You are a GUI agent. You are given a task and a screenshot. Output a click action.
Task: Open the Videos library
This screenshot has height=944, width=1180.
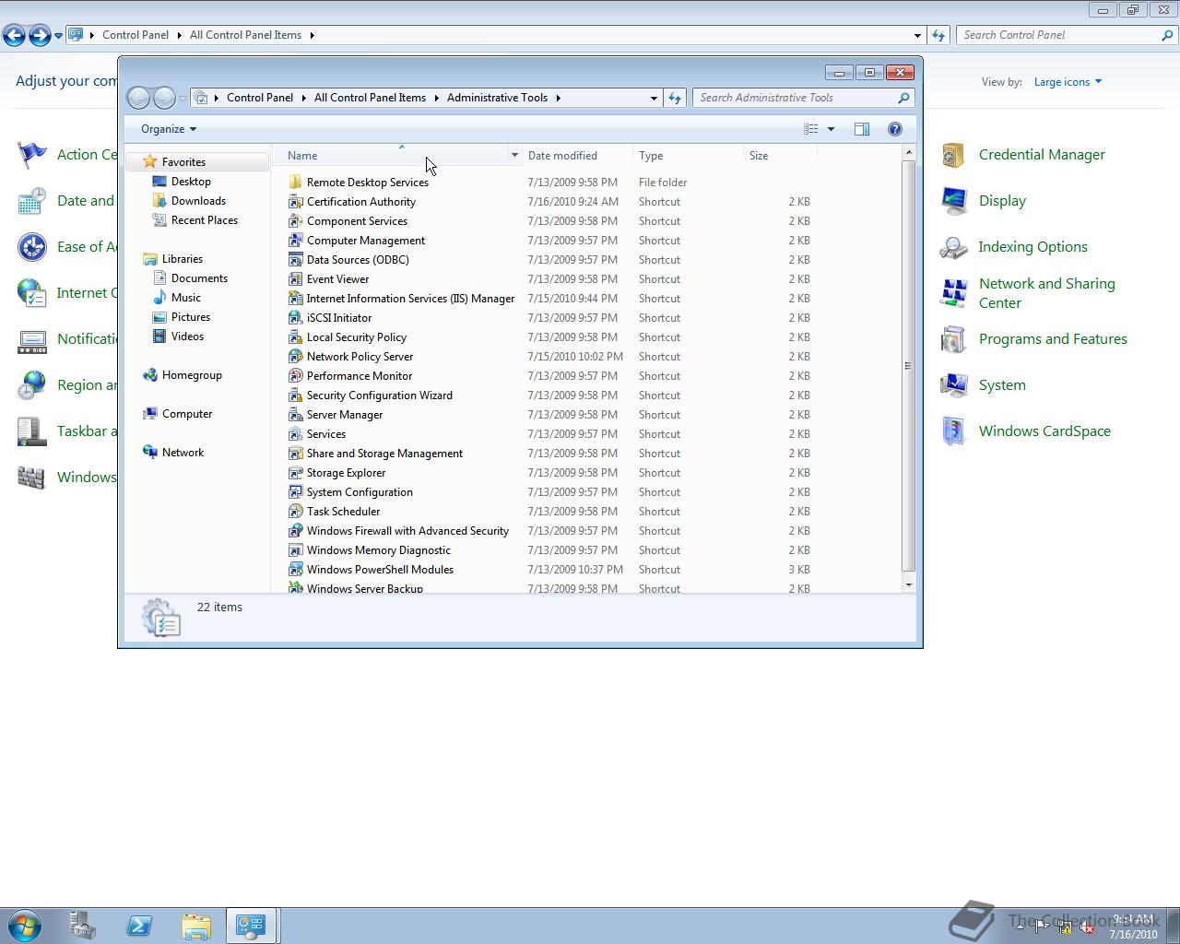point(187,336)
